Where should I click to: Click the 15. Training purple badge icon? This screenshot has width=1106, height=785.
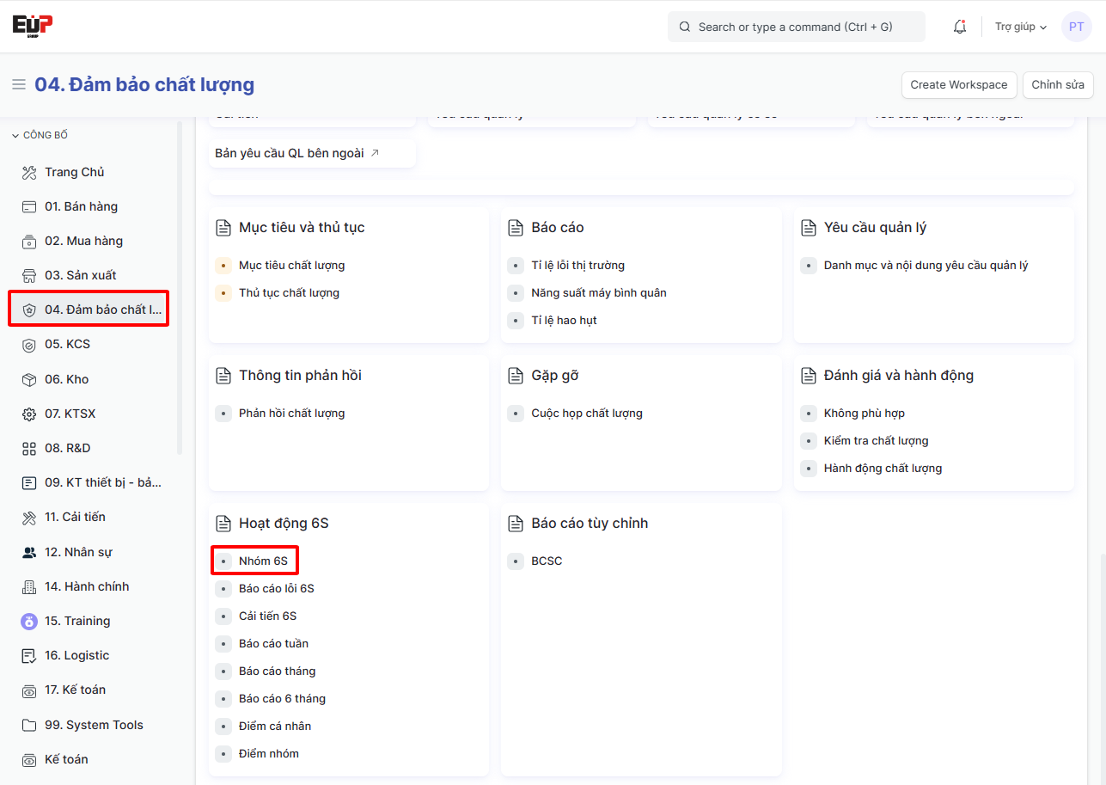[29, 621]
